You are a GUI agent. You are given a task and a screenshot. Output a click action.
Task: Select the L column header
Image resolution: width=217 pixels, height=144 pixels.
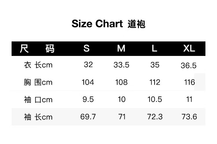point(155,48)
